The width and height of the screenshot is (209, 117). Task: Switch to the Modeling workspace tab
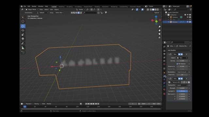coord(61,6)
